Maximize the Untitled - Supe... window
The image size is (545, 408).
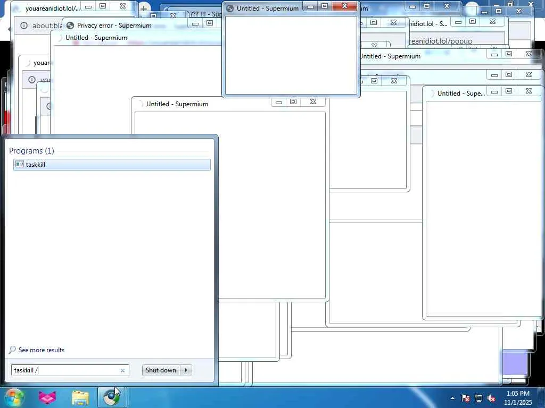[508, 91]
